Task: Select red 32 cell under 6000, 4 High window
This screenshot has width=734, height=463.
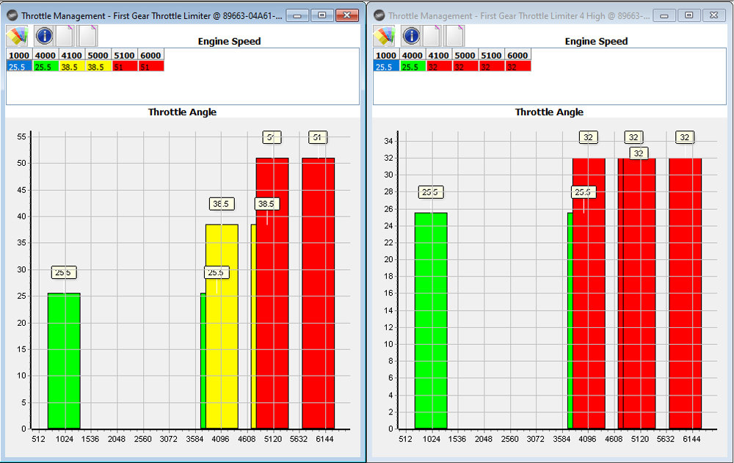Action: (x=517, y=67)
